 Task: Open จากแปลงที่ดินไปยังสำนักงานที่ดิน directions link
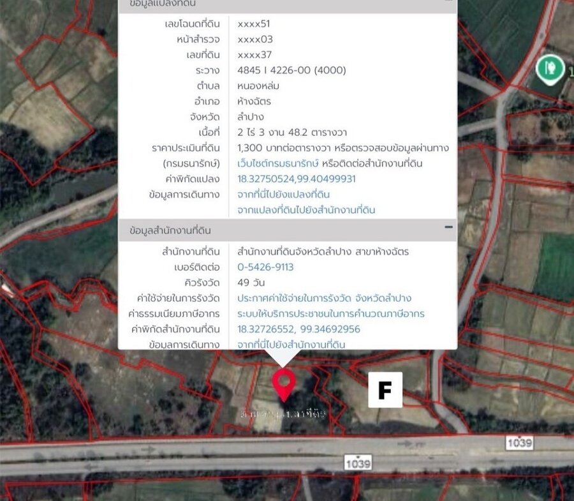tap(306, 210)
